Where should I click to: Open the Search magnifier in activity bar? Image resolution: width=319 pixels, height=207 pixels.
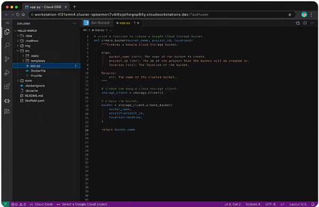click(x=7, y=45)
